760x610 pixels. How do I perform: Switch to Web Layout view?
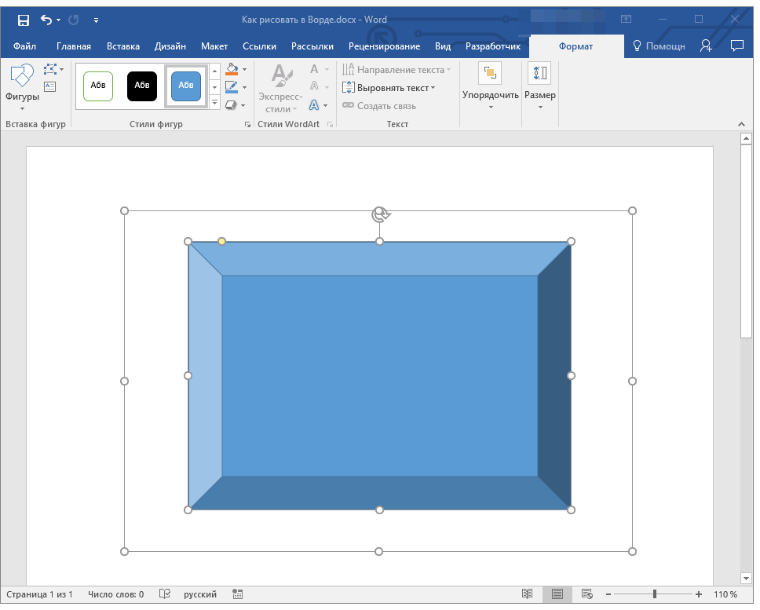tap(586, 594)
